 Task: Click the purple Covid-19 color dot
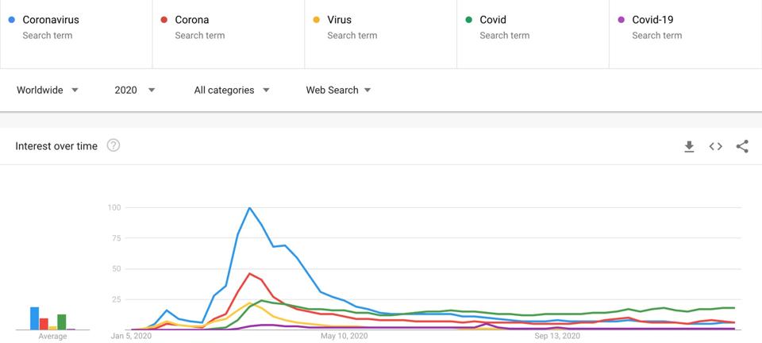pyautogui.click(x=621, y=20)
